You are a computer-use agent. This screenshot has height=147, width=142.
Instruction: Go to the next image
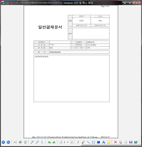pyautogui.click(x=8, y=142)
